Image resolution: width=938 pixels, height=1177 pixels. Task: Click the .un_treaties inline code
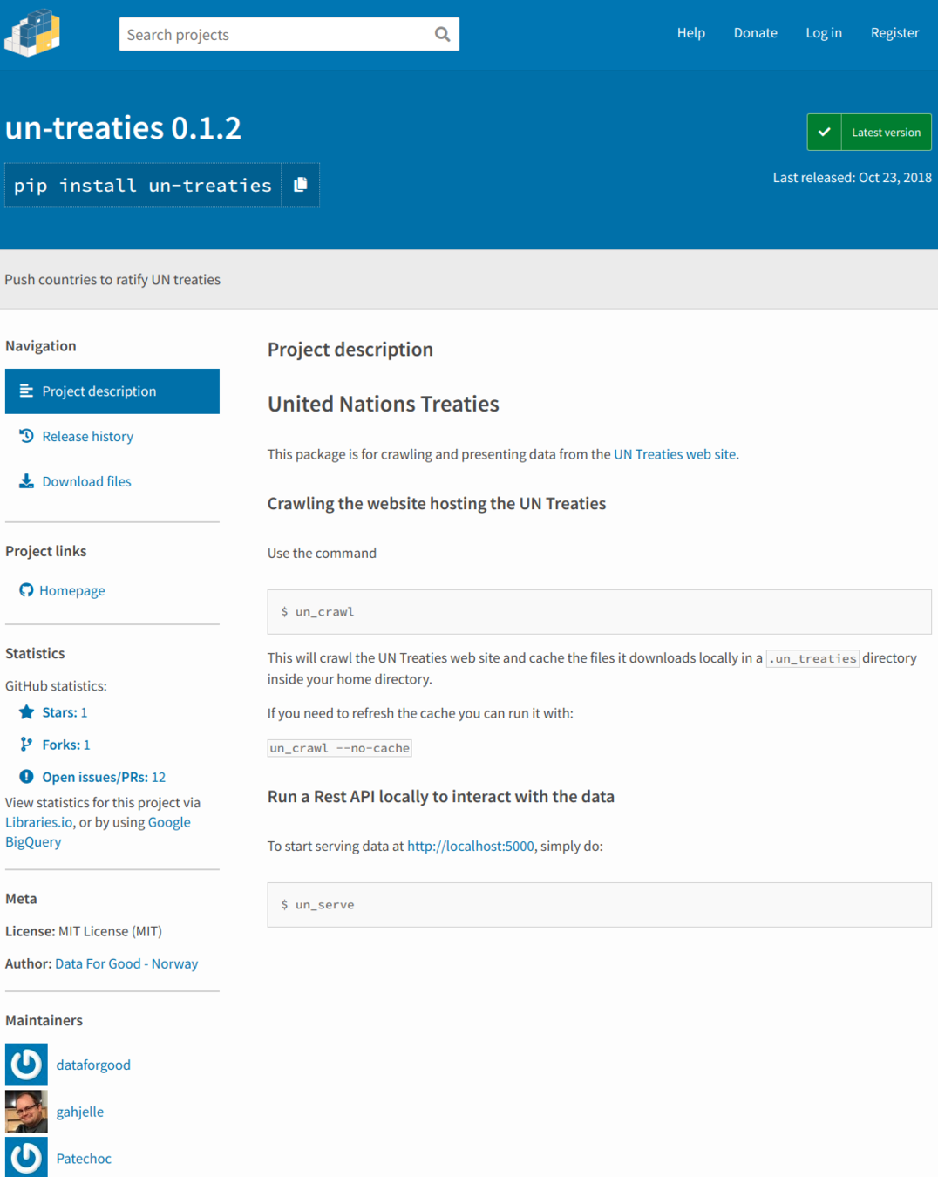[812, 658]
